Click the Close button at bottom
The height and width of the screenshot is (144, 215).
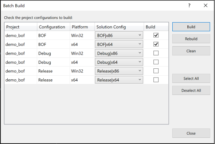click(x=191, y=133)
